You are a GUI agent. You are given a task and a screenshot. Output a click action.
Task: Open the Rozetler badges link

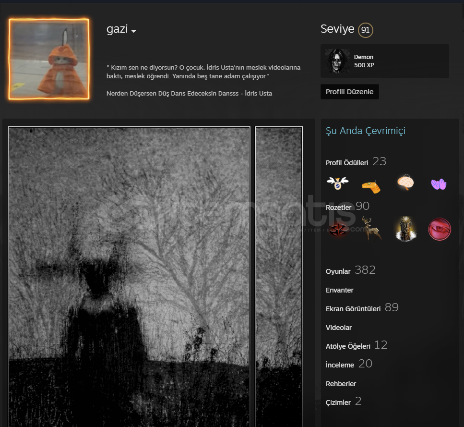(338, 207)
